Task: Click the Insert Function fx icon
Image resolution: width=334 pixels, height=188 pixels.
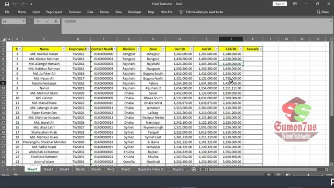Action: coord(56,21)
